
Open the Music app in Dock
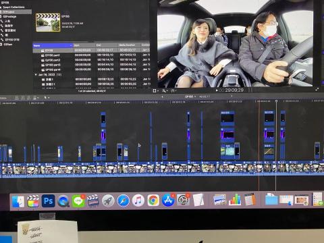tap(138, 200)
